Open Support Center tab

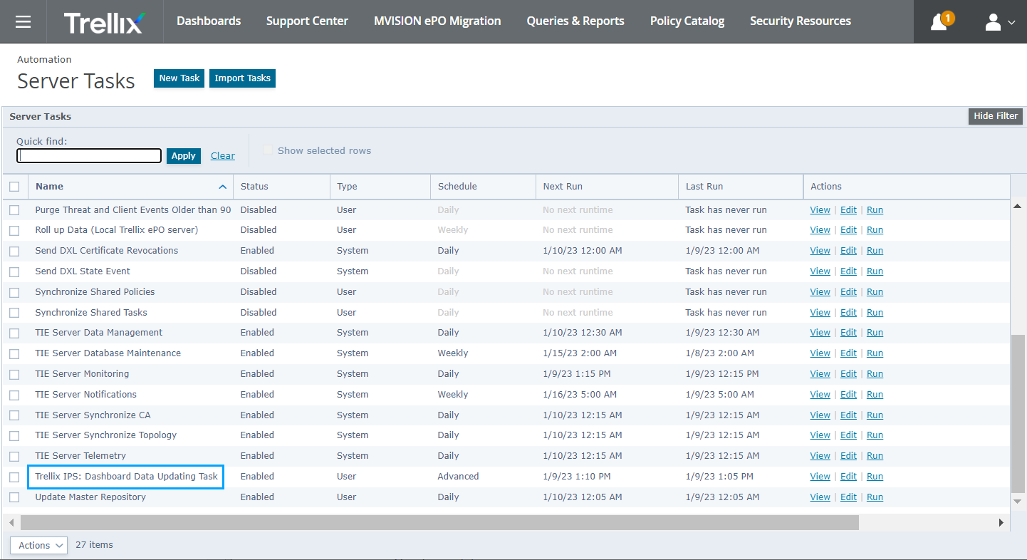tap(307, 21)
